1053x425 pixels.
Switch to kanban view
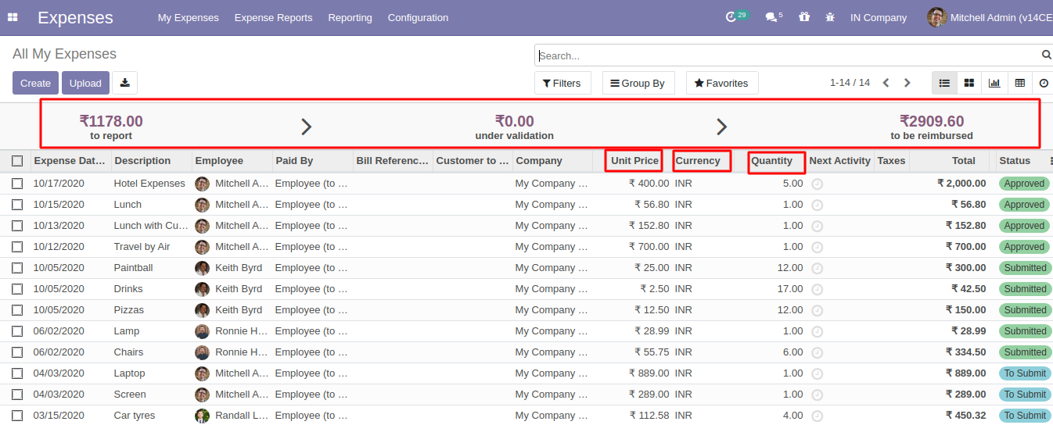(x=969, y=83)
